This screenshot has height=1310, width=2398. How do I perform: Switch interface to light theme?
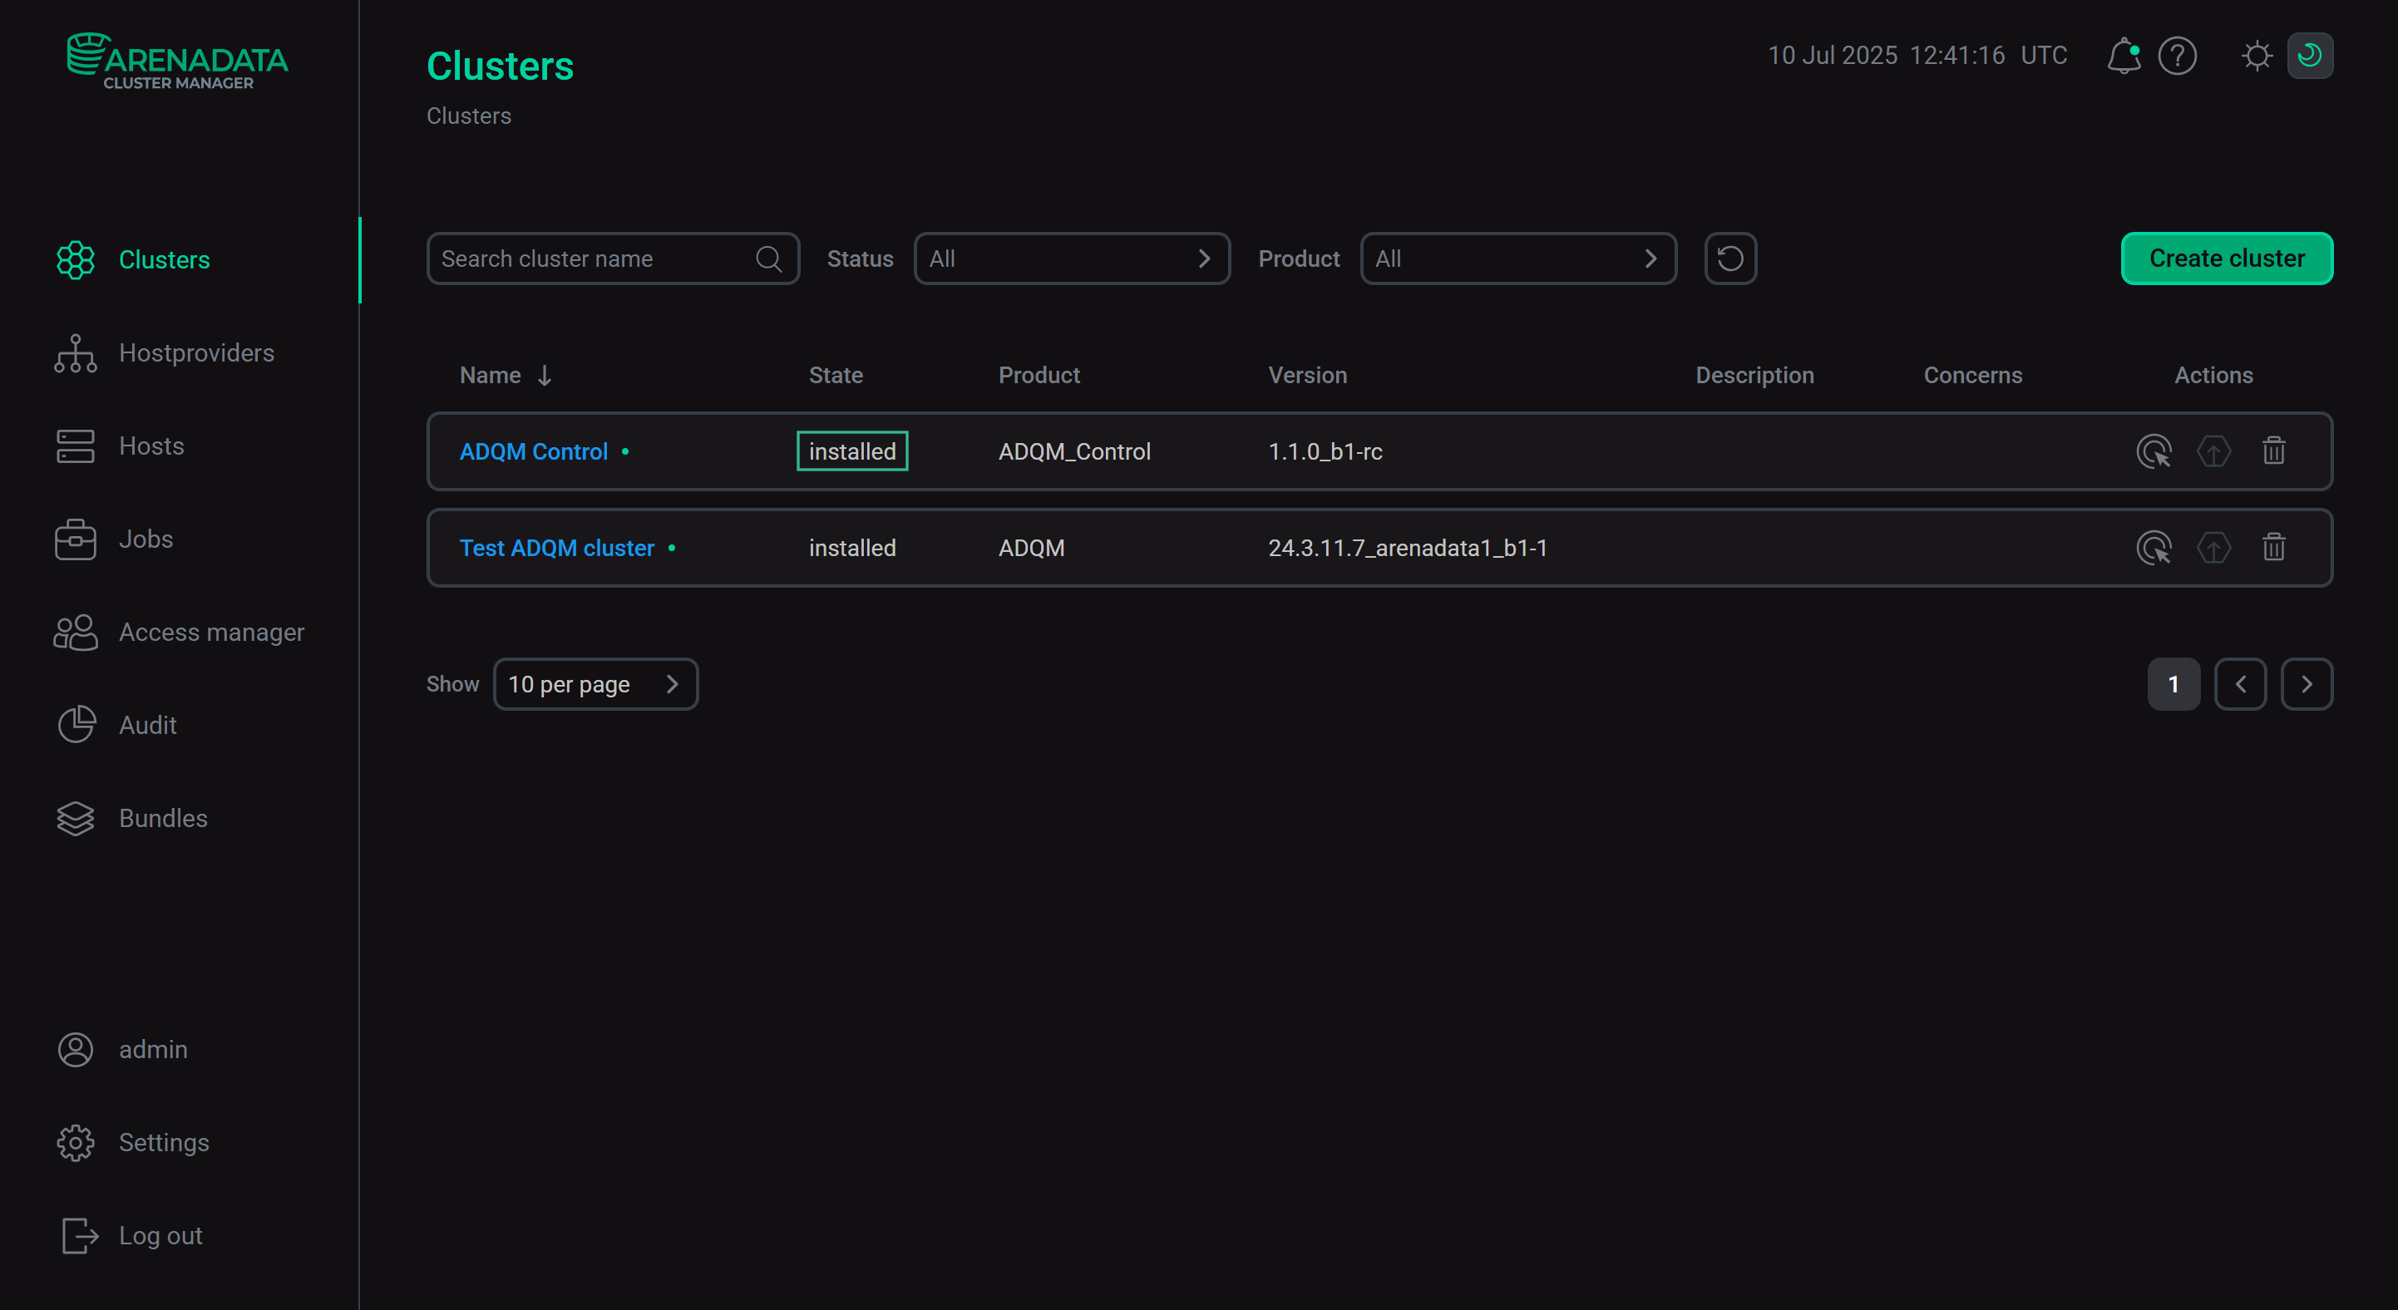tap(2256, 56)
